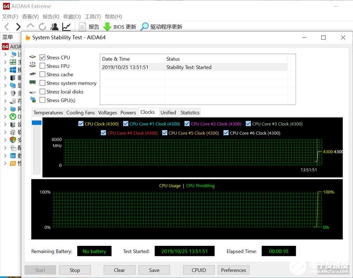Screen dimensions: 353x278
Task: Click the forward navigation arrow in toolbar
Action: click(18, 27)
